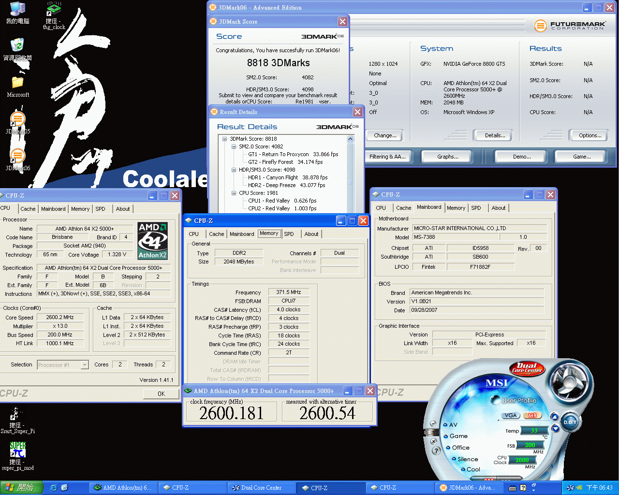Collapse the 3DMark Score: 8818 tree node
This screenshot has height=495, width=619.
click(x=224, y=139)
